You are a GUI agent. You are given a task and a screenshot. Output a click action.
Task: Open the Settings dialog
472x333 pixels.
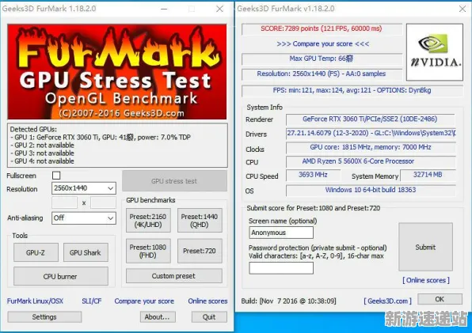pos(44,316)
